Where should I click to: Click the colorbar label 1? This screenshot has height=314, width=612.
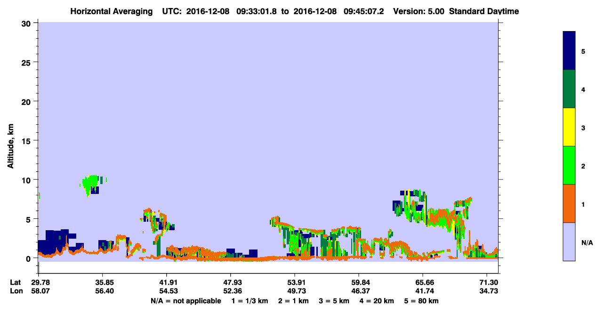[583, 204]
